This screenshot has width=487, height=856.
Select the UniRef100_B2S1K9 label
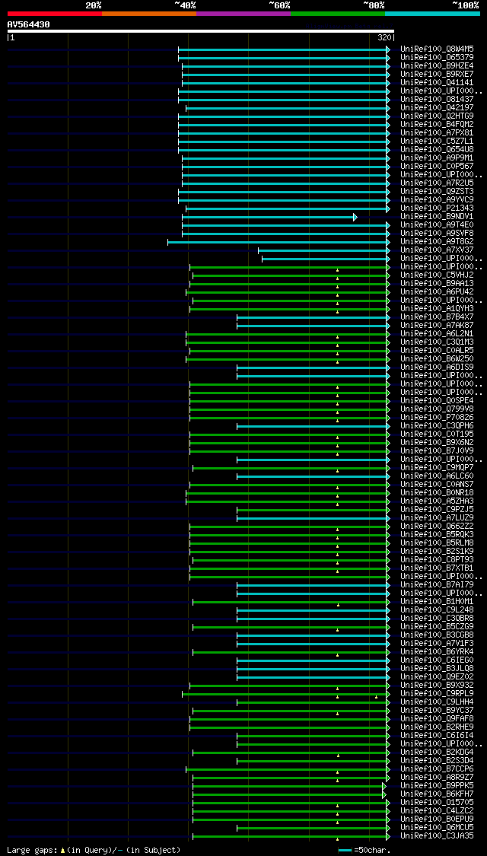tap(437, 552)
